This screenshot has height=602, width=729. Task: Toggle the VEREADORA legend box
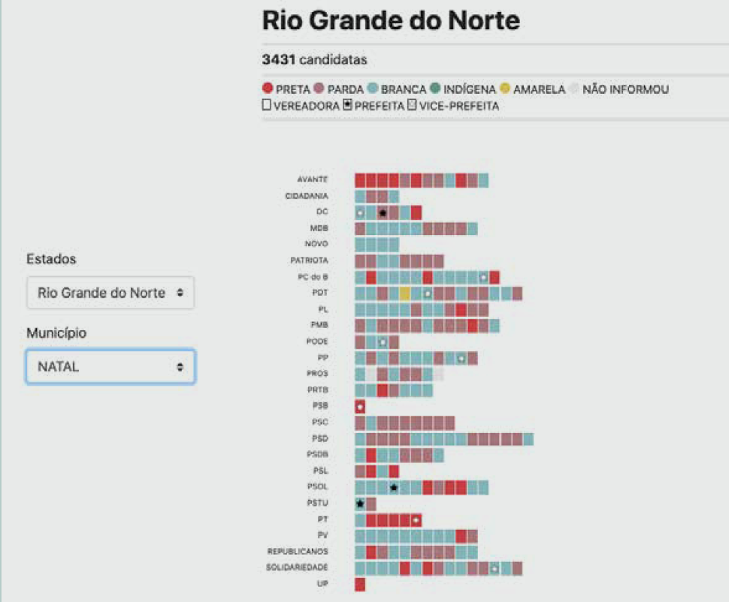pyautogui.click(x=266, y=105)
